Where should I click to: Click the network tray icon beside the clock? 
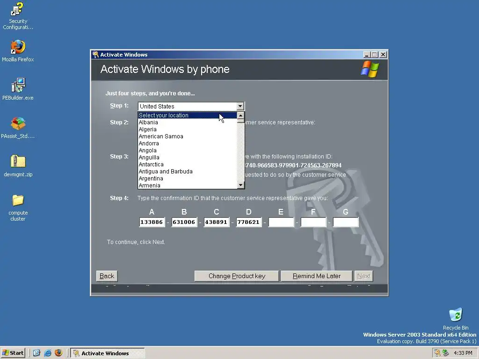[x=446, y=353]
